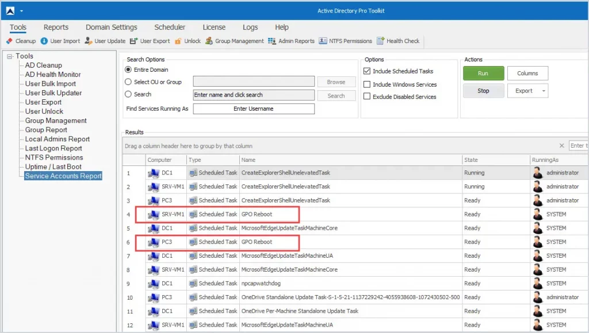Click the application logo icon in title bar

tap(10, 11)
